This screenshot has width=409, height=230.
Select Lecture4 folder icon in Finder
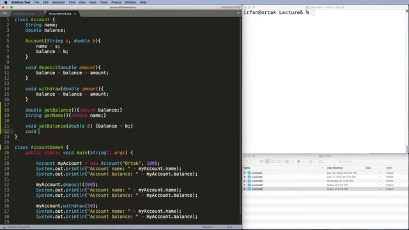coord(249,185)
